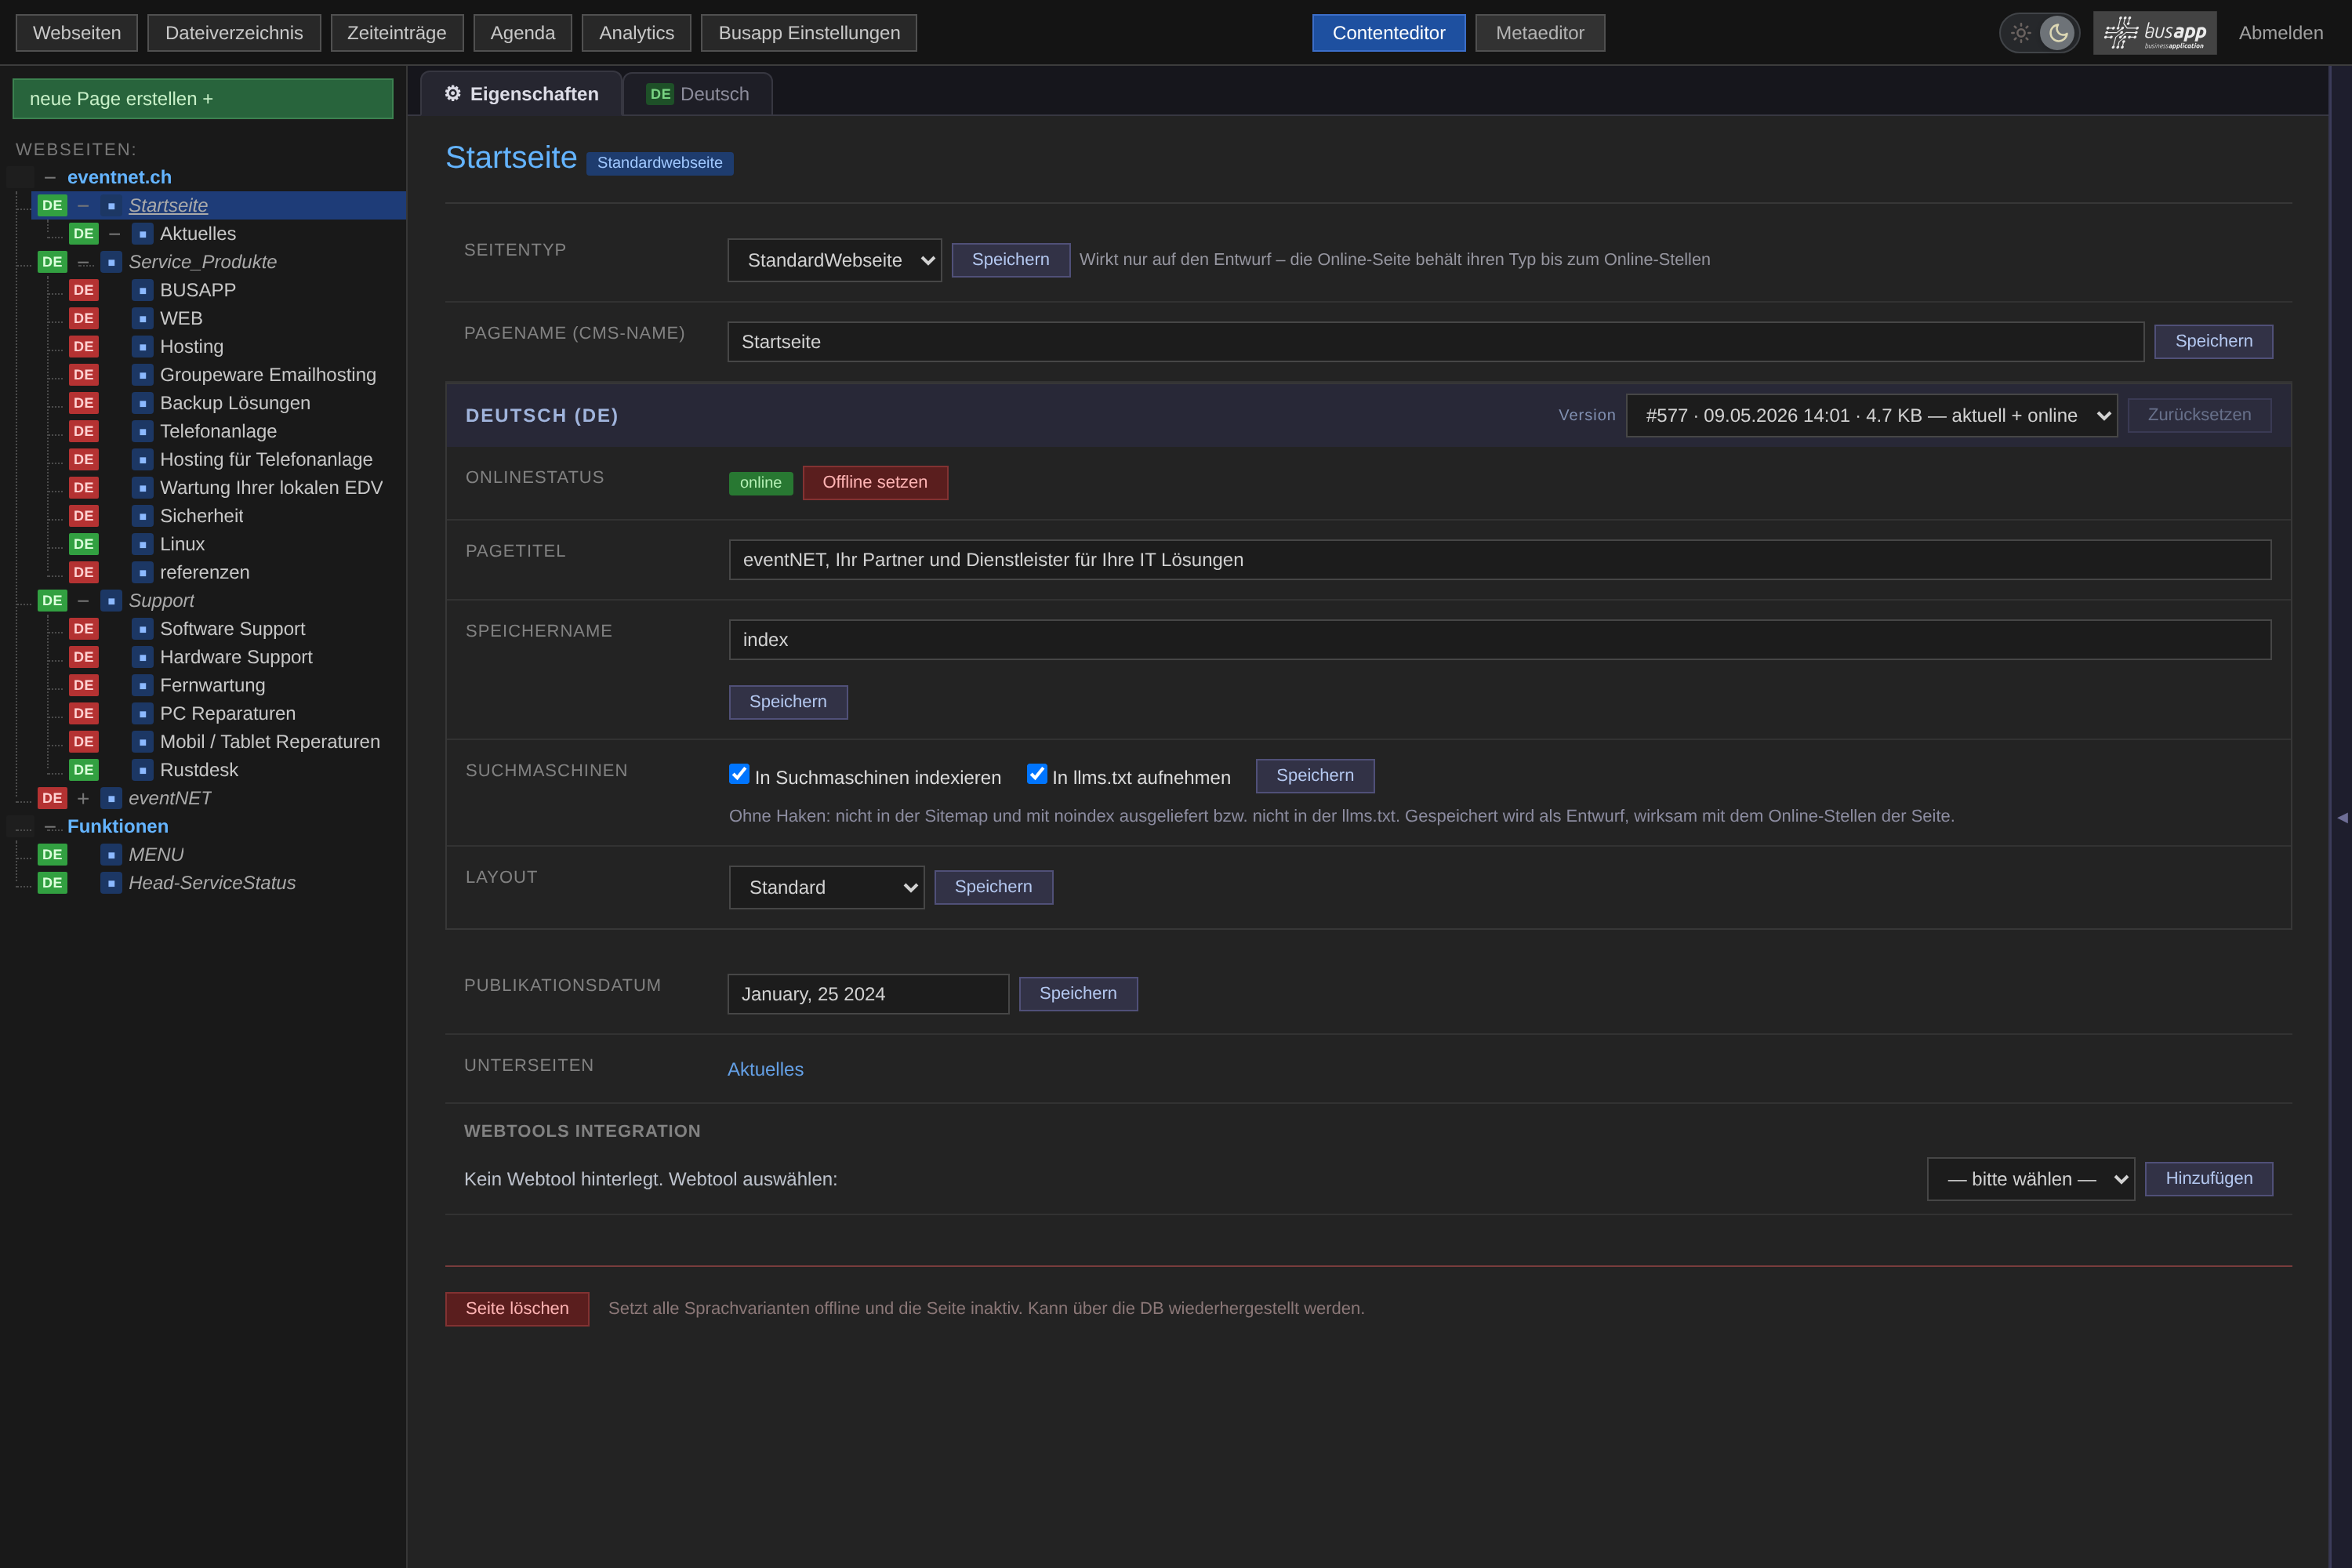Screen dimensions: 2352x1568
Task: Switch to the Deutsch tab
Action: click(x=698, y=94)
